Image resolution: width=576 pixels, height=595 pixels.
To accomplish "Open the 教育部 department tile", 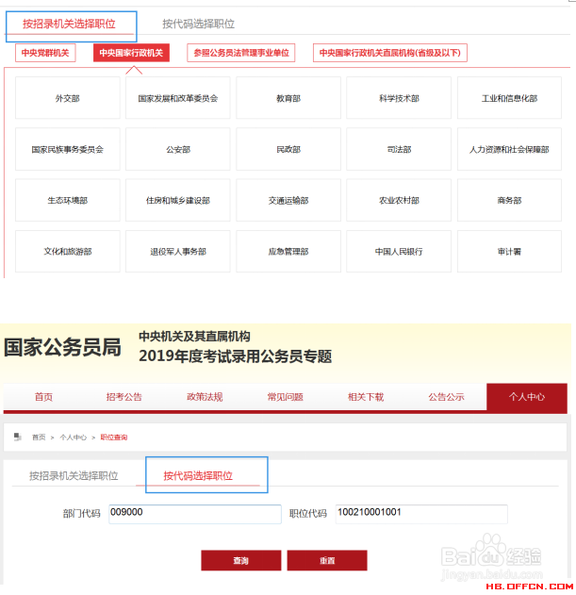I will coord(288,98).
